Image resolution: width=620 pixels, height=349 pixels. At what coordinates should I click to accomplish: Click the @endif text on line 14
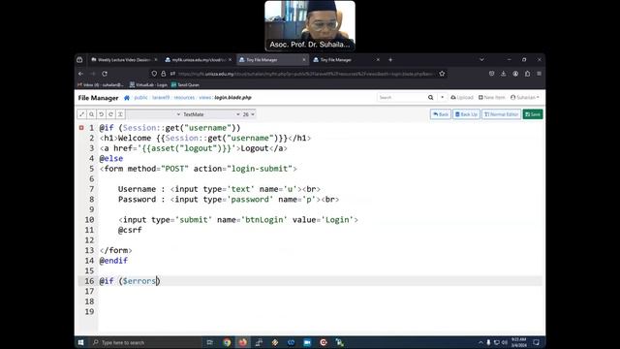pos(113,261)
